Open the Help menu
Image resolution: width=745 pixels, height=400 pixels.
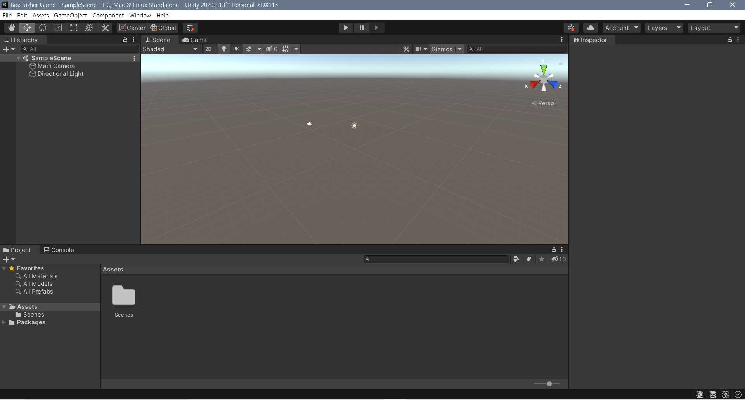tap(163, 15)
